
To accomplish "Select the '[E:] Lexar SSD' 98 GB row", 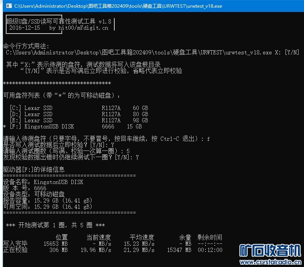I will pos(79,120).
